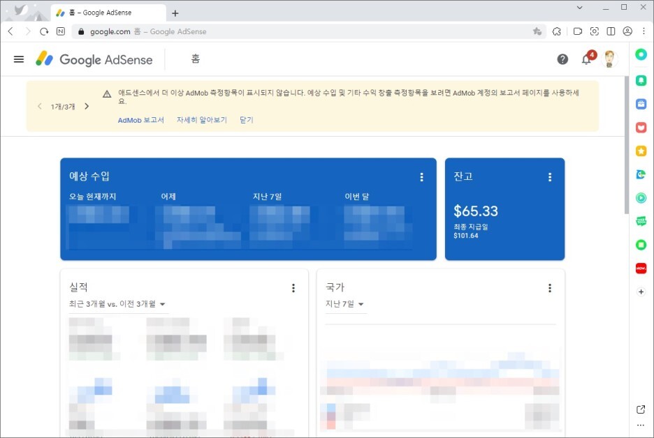
Task: Go to the previous notification with the left chevron
Action: coord(39,106)
